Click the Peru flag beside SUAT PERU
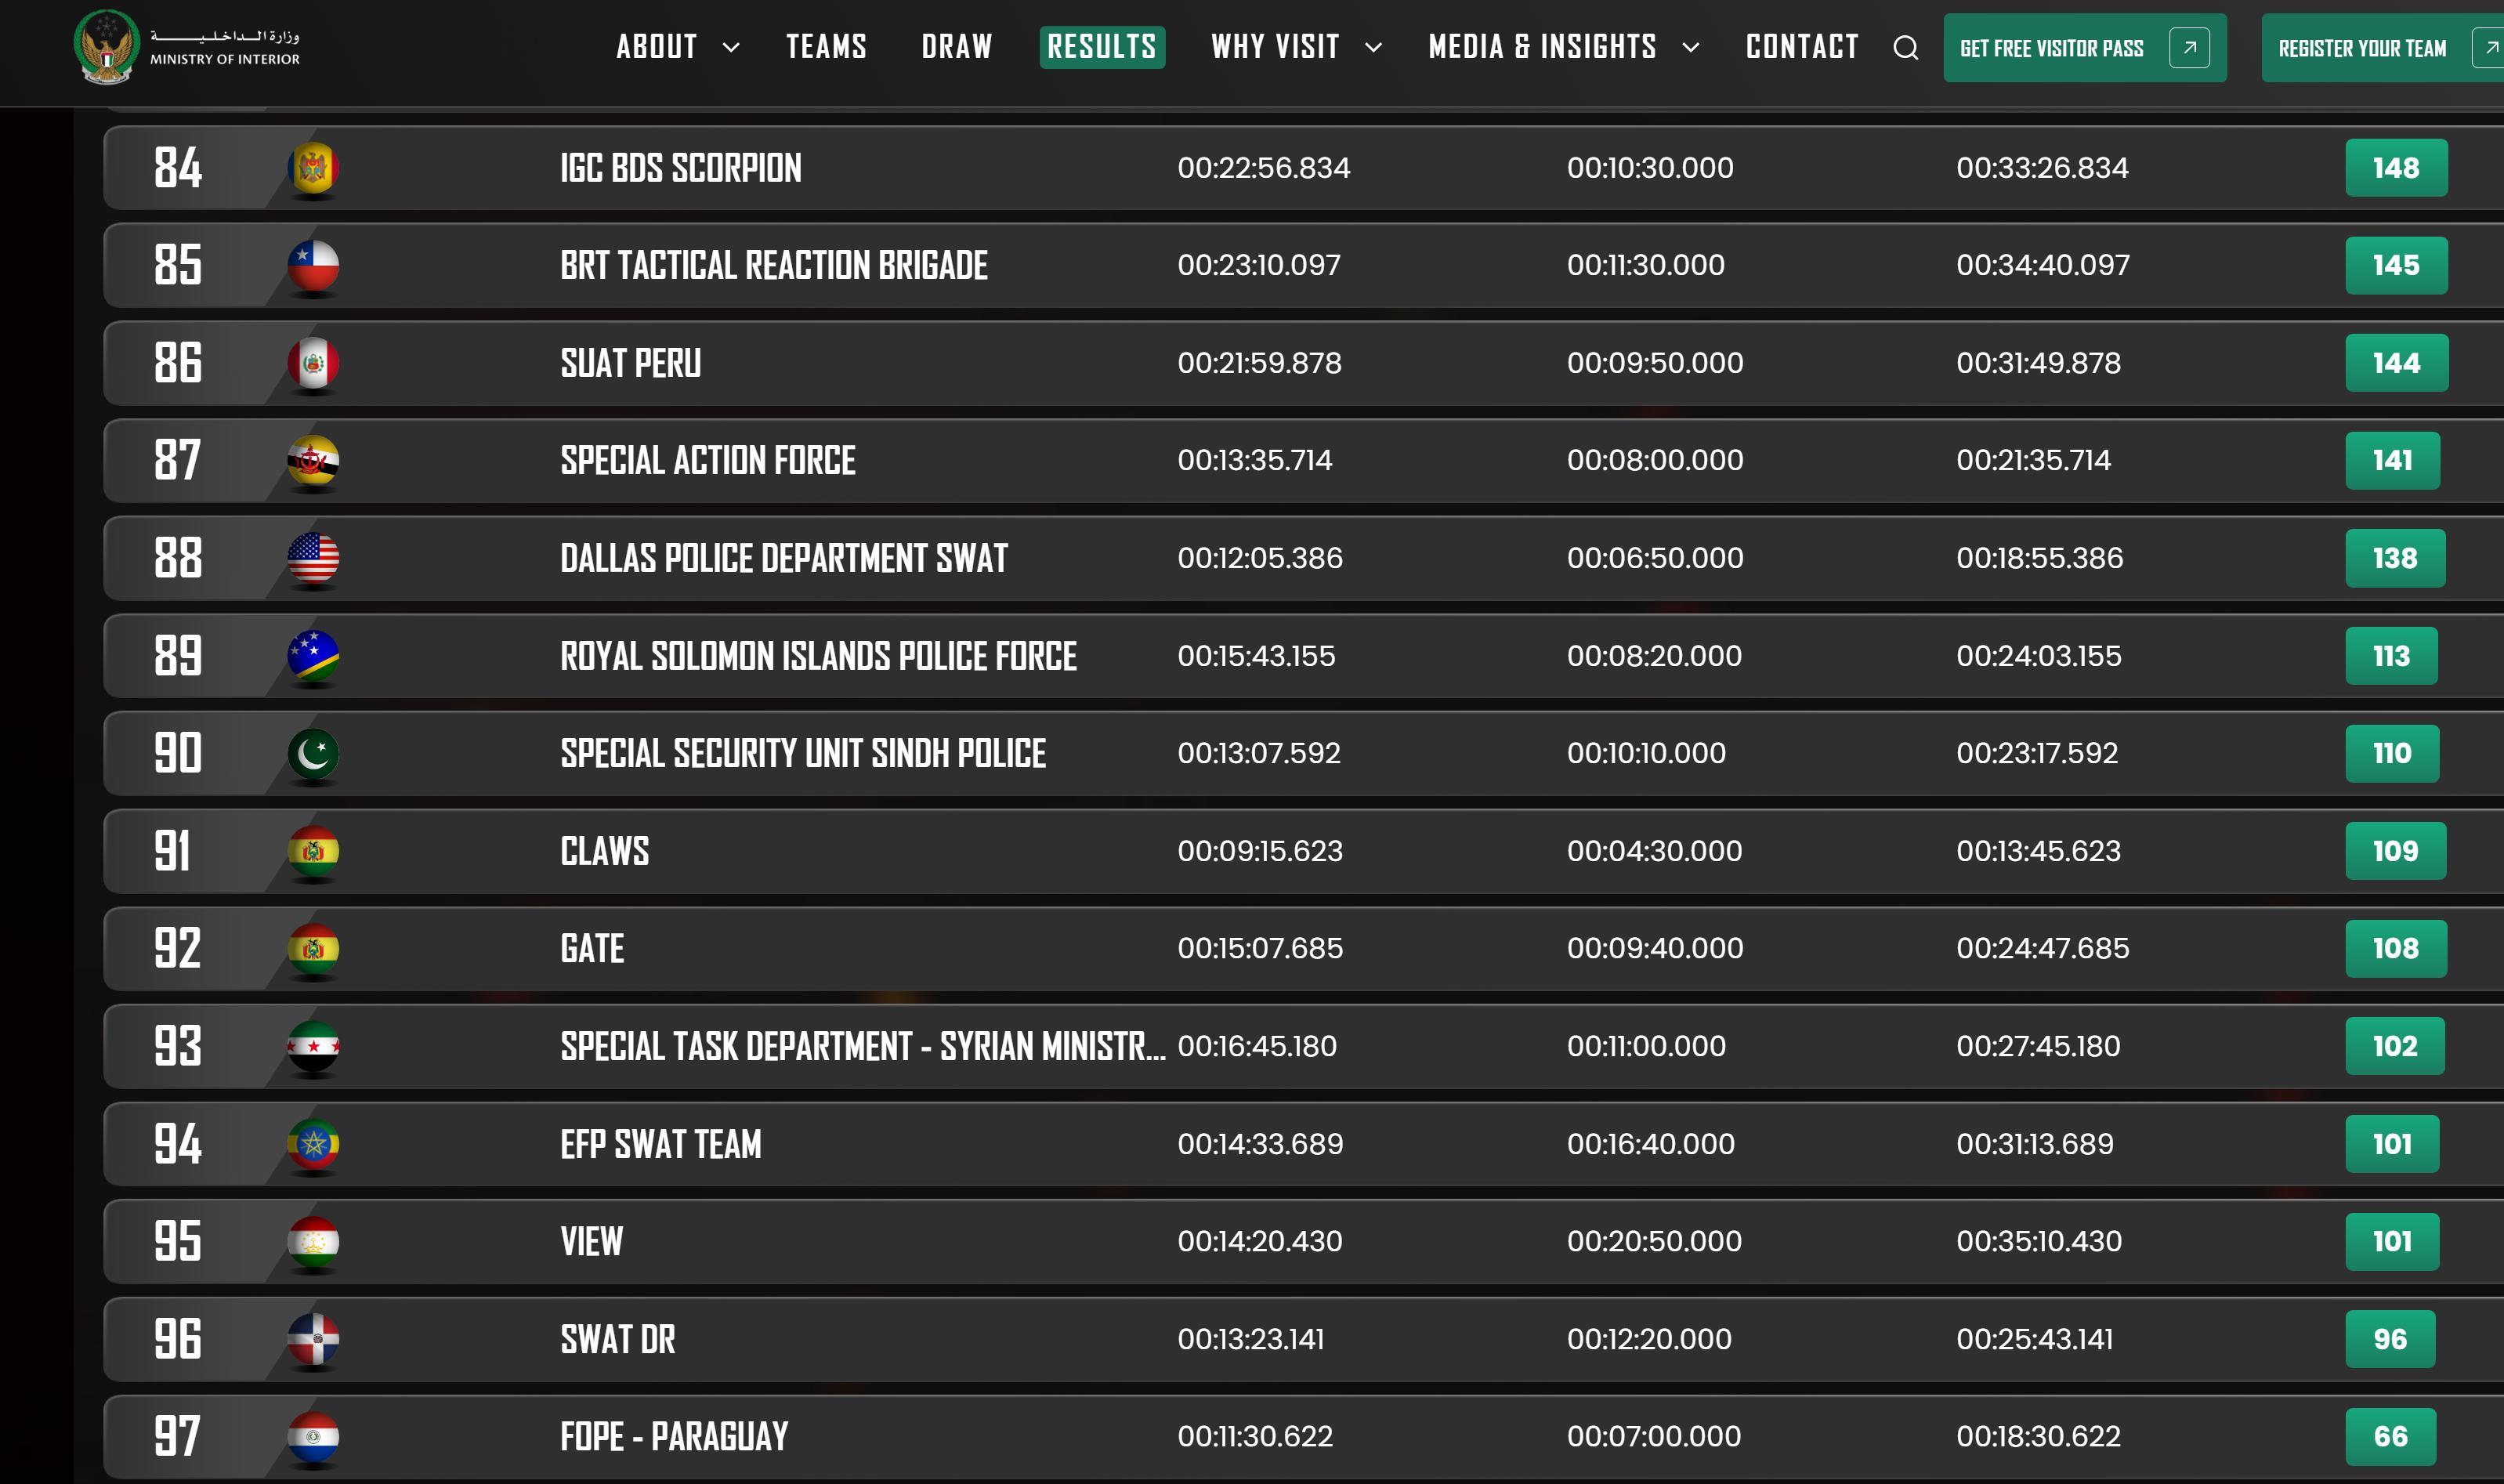The image size is (2504, 1484). click(313, 363)
